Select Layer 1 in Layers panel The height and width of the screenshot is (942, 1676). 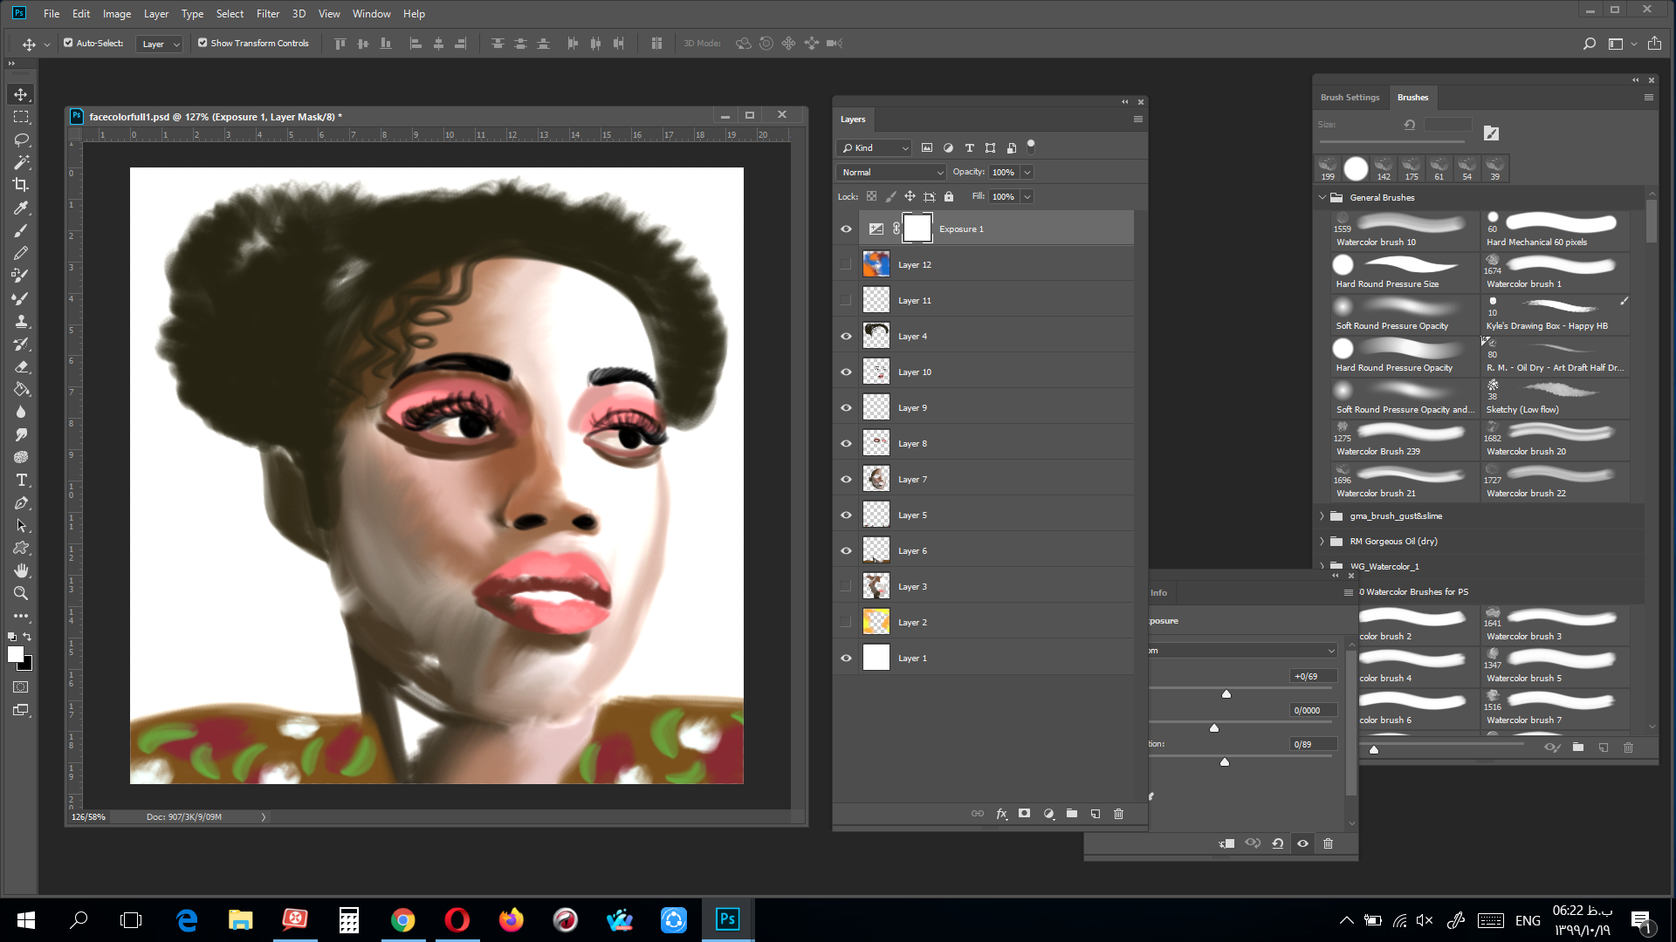(996, 659)
